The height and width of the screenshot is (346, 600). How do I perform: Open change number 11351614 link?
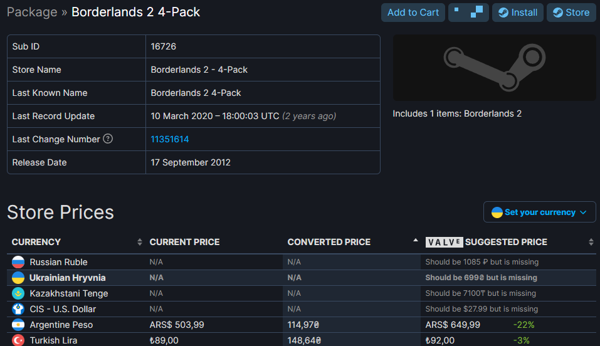[x=169, y=139]
